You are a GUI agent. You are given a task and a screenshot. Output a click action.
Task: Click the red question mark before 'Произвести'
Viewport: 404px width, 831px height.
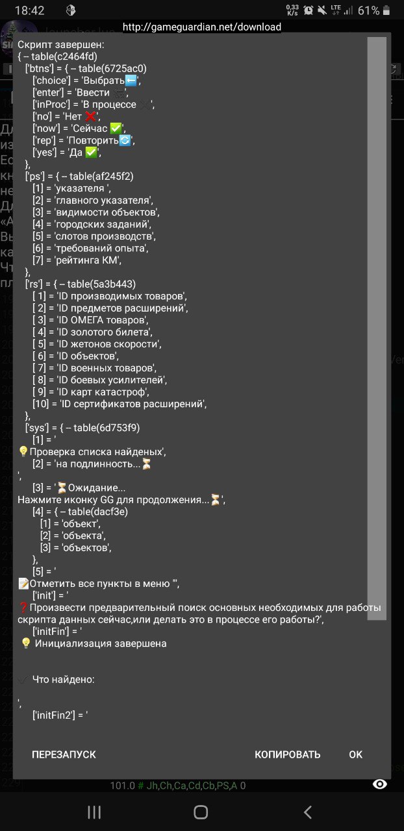pyautogui.click(x=24, y=608)
